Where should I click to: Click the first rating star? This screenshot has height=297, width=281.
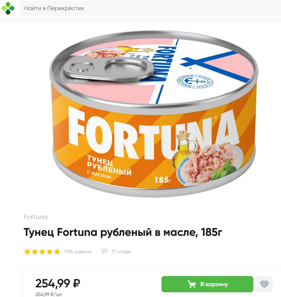(28, 252)
